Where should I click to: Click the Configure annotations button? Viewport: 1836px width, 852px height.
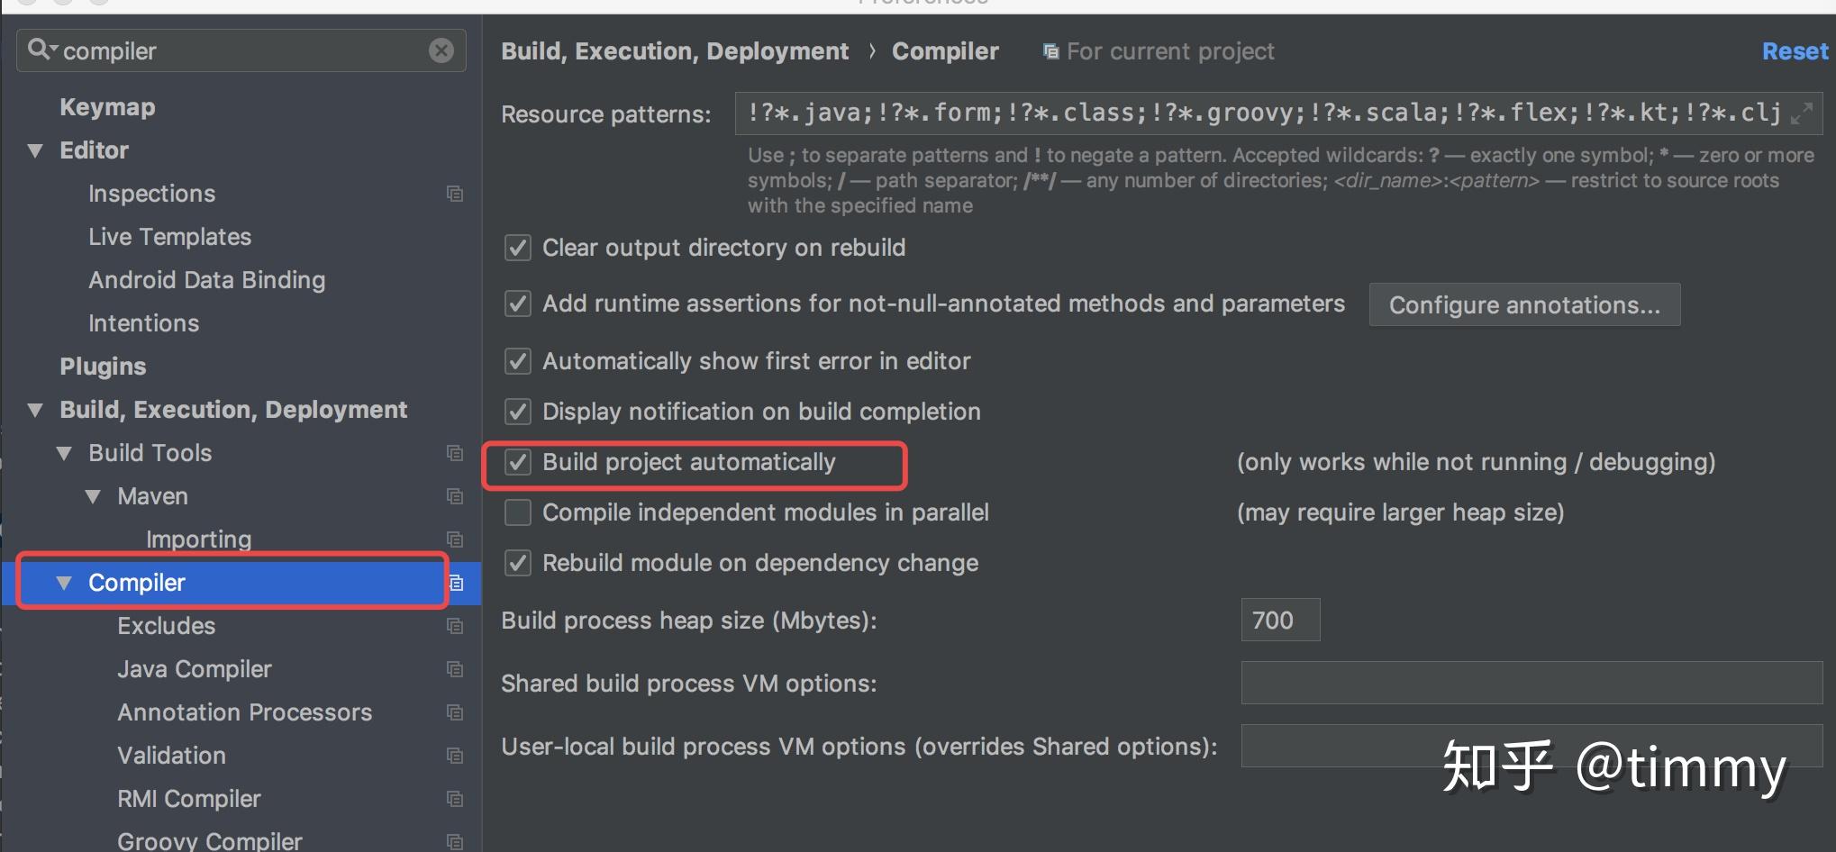(x=1523, y=304)
